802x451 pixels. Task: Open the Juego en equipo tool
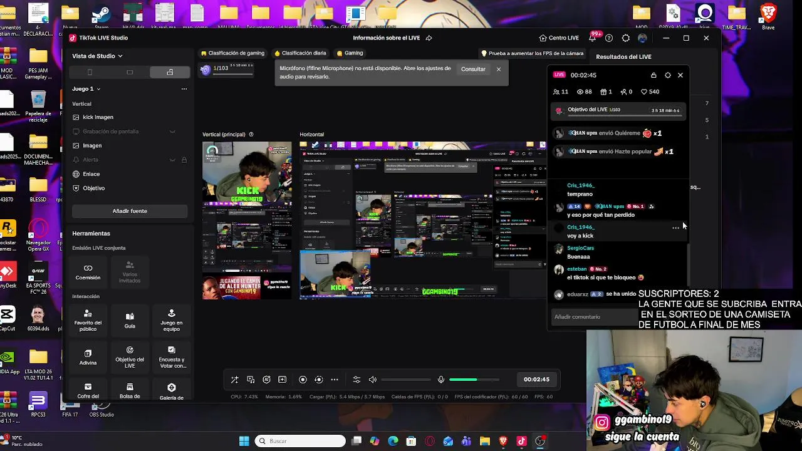point(171,319)
